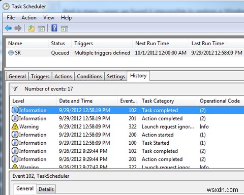Screen dimensions: 244x195
Task: Open the Action menu
Action: coord(29,18)
